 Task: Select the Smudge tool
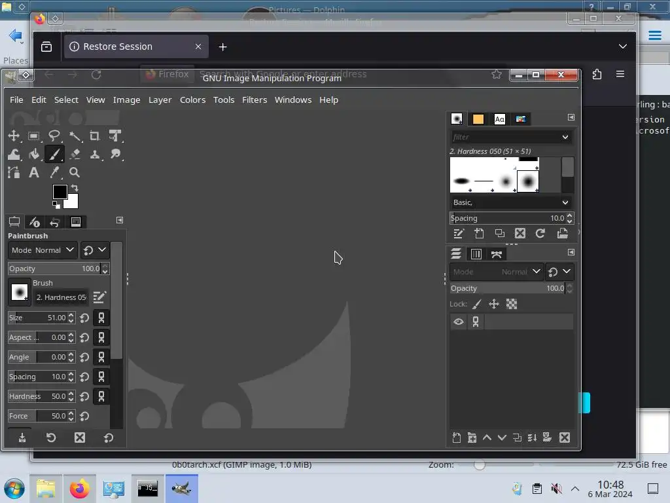tap(115, 154)
